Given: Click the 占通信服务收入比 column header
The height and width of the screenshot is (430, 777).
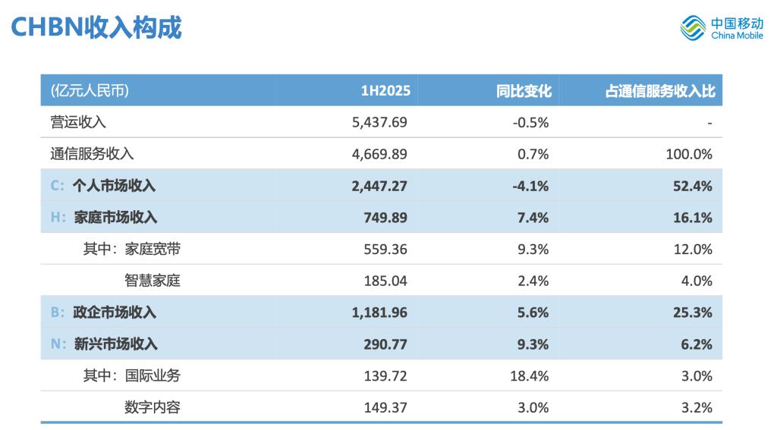Looking at the screenshot, I should tap(659, 91).
